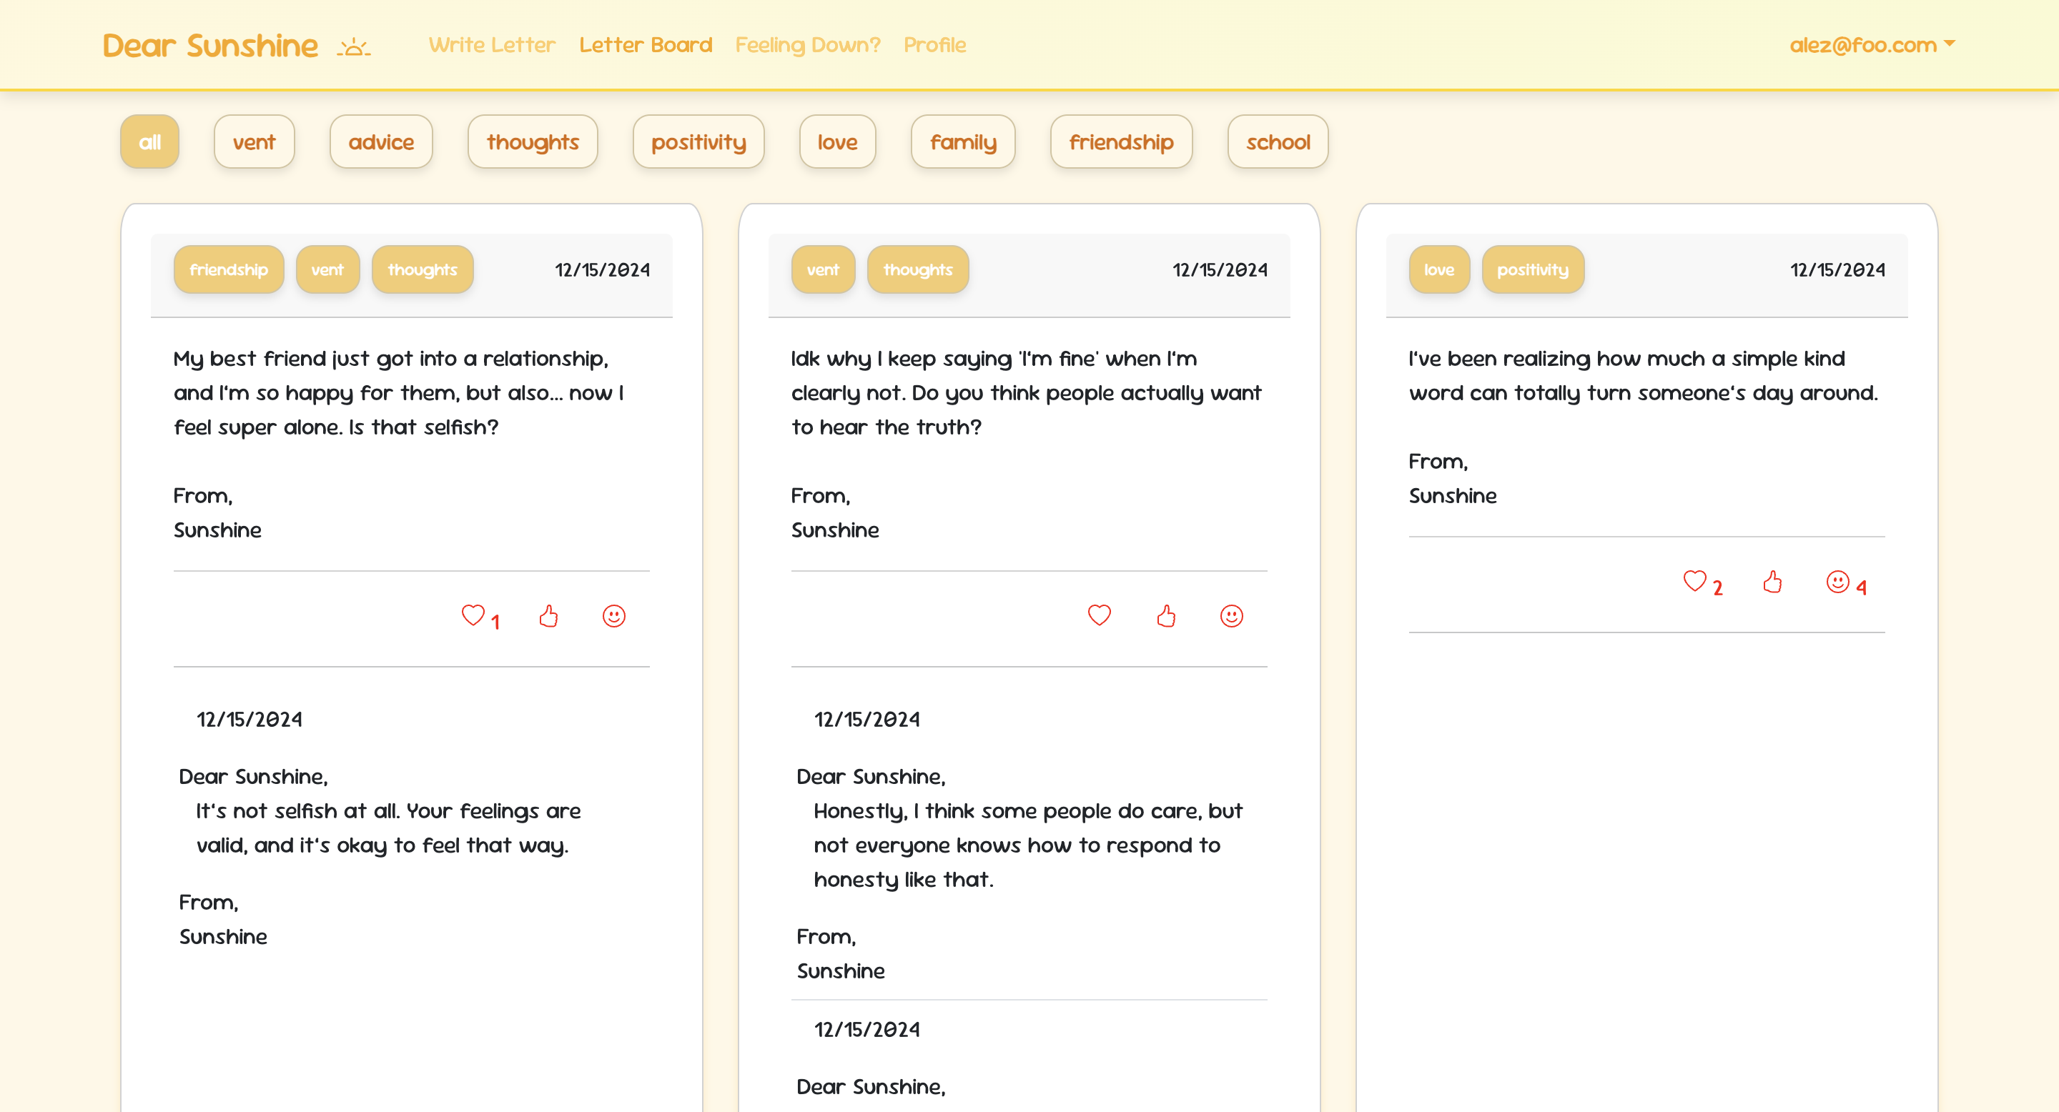Filter letters by friendship

(x=1122, y=142)
